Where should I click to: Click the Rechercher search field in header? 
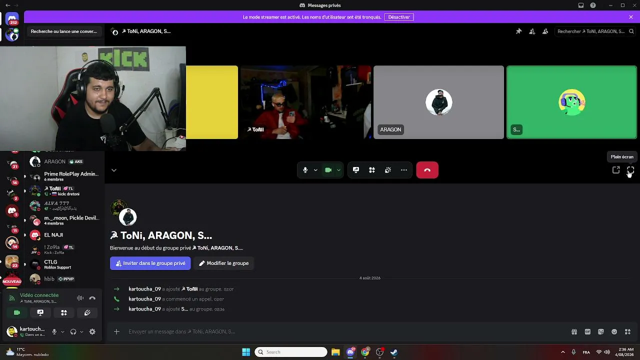click(594, 31)
